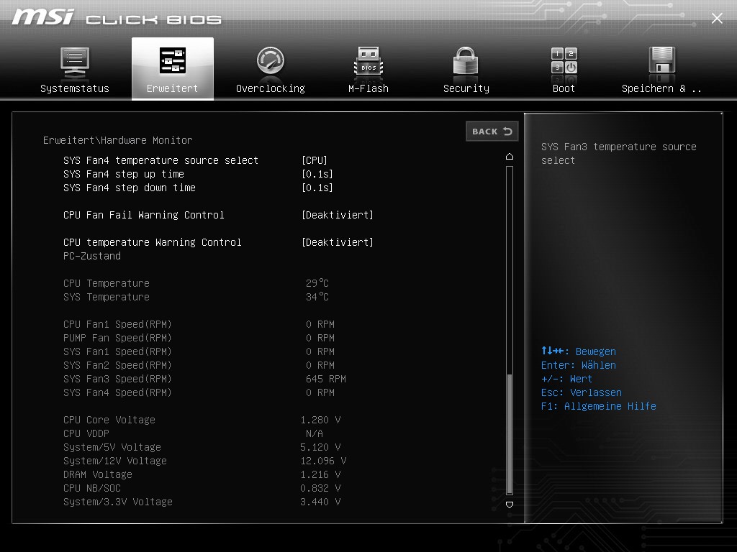Click CPU NB/SOC label
The height and width of the screenshot is (552, 737).
[92, 488]
